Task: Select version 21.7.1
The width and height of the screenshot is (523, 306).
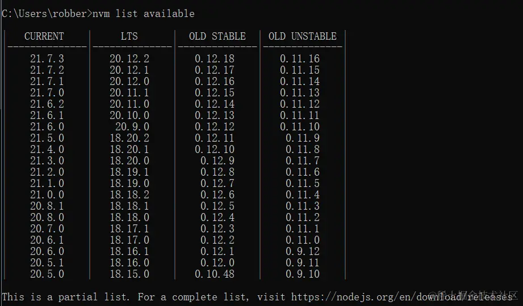Action: [47, 82]
